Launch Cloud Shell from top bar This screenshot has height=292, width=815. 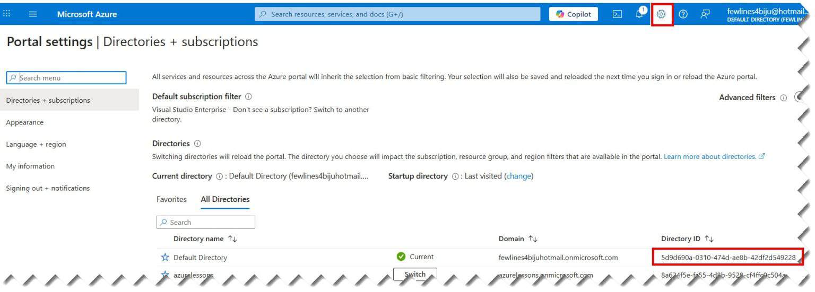point(617,14)
